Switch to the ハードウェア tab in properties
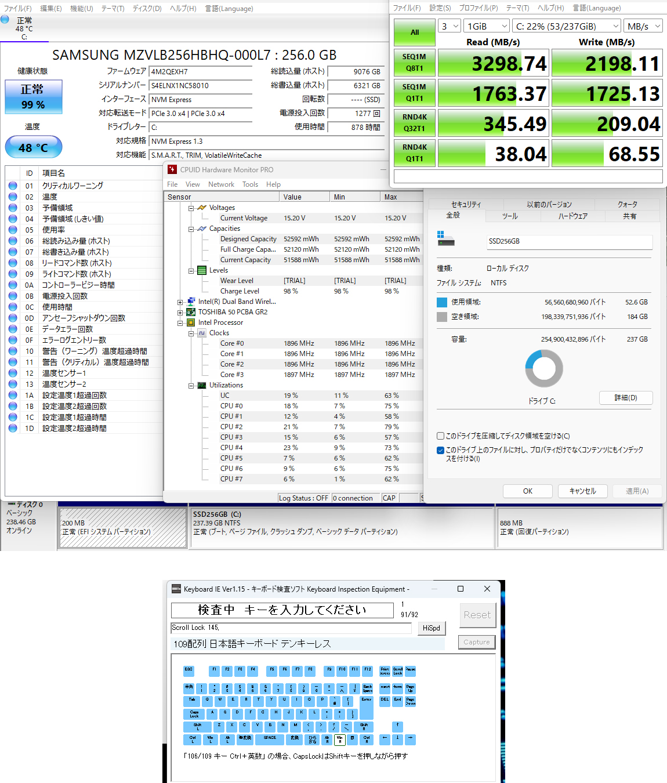This screenshot has width=667, height=783. click(573, 216)
